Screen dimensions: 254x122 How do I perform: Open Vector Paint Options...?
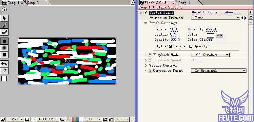213,12
